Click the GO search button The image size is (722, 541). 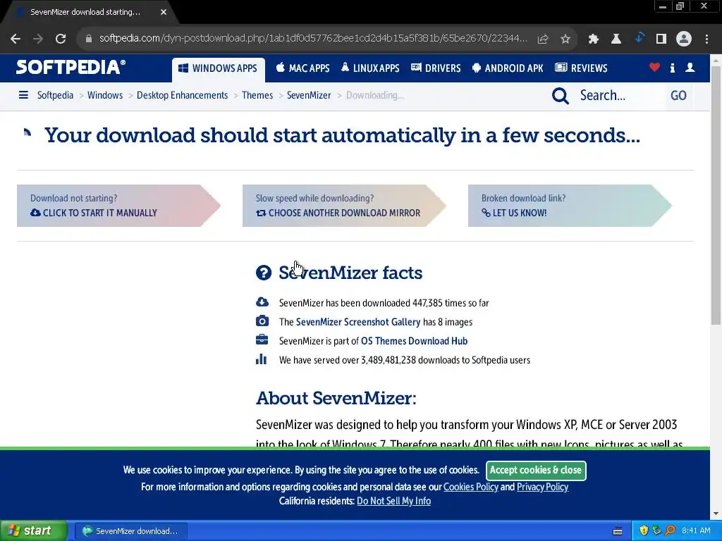pyautogui.click(x=678, y=96)
